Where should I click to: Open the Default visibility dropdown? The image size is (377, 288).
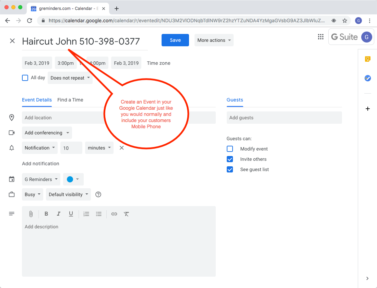pos(68,194)
